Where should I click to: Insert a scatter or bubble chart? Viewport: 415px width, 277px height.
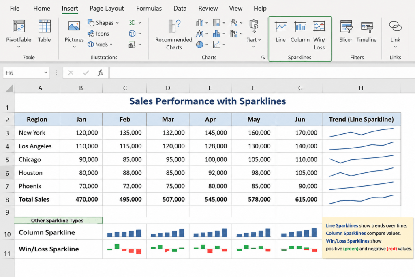point(216,45)
